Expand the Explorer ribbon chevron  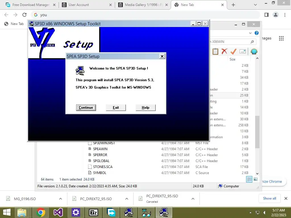click(250, 33)
